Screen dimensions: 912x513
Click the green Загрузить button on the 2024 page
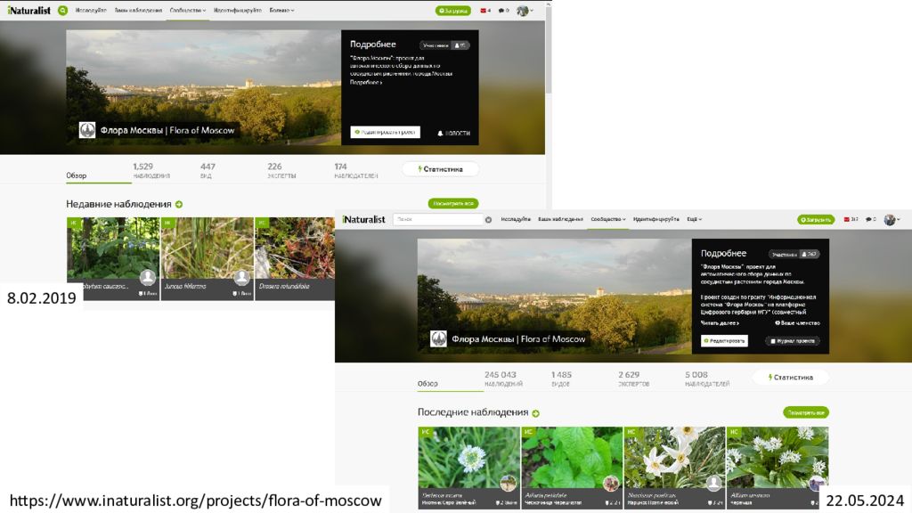816,219
